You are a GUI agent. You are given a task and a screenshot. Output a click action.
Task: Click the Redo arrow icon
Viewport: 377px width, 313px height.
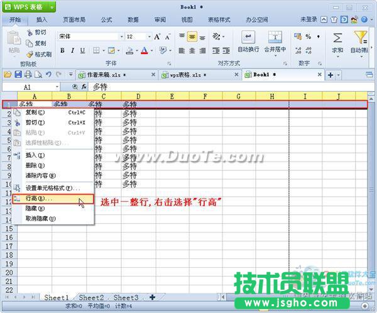point(58,74)
